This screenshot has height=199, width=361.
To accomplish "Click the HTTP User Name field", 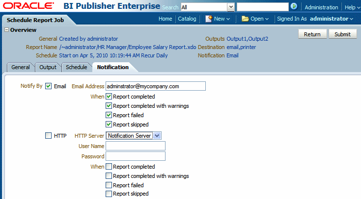I will point(136,146).
